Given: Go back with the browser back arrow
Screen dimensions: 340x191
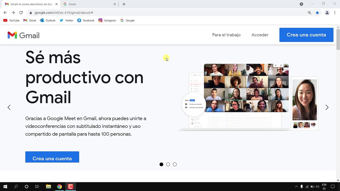Looking at the screenshot, I should pyautogui.click(x=5, y=12).
